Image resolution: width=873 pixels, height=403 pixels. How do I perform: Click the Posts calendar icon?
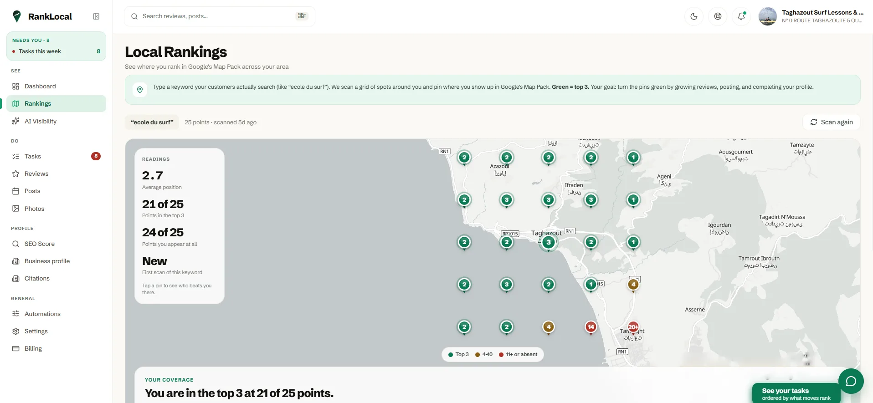[16, 191]
